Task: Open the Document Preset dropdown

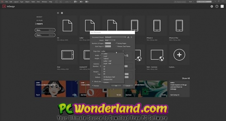Action: [116, 37]
